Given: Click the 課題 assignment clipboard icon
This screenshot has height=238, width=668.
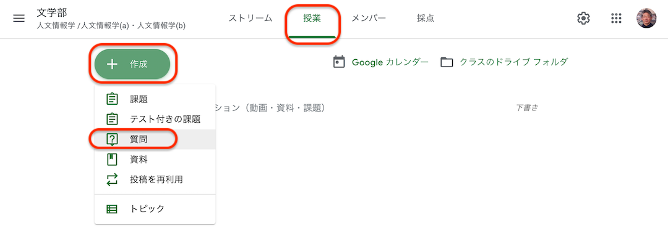Looking at the screenshot, I should pyautogui.click(x=111, y=99).
